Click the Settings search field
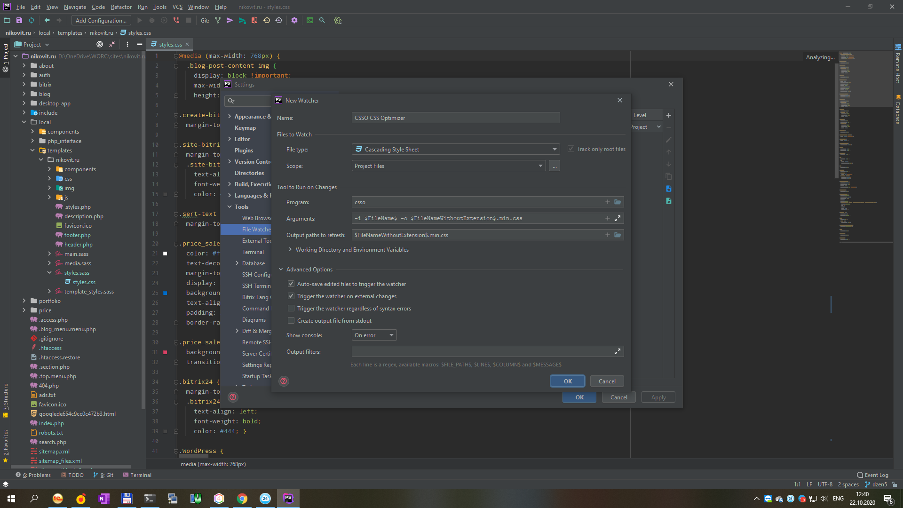Screen dimensions: 903x508 [x=248, y=101]
